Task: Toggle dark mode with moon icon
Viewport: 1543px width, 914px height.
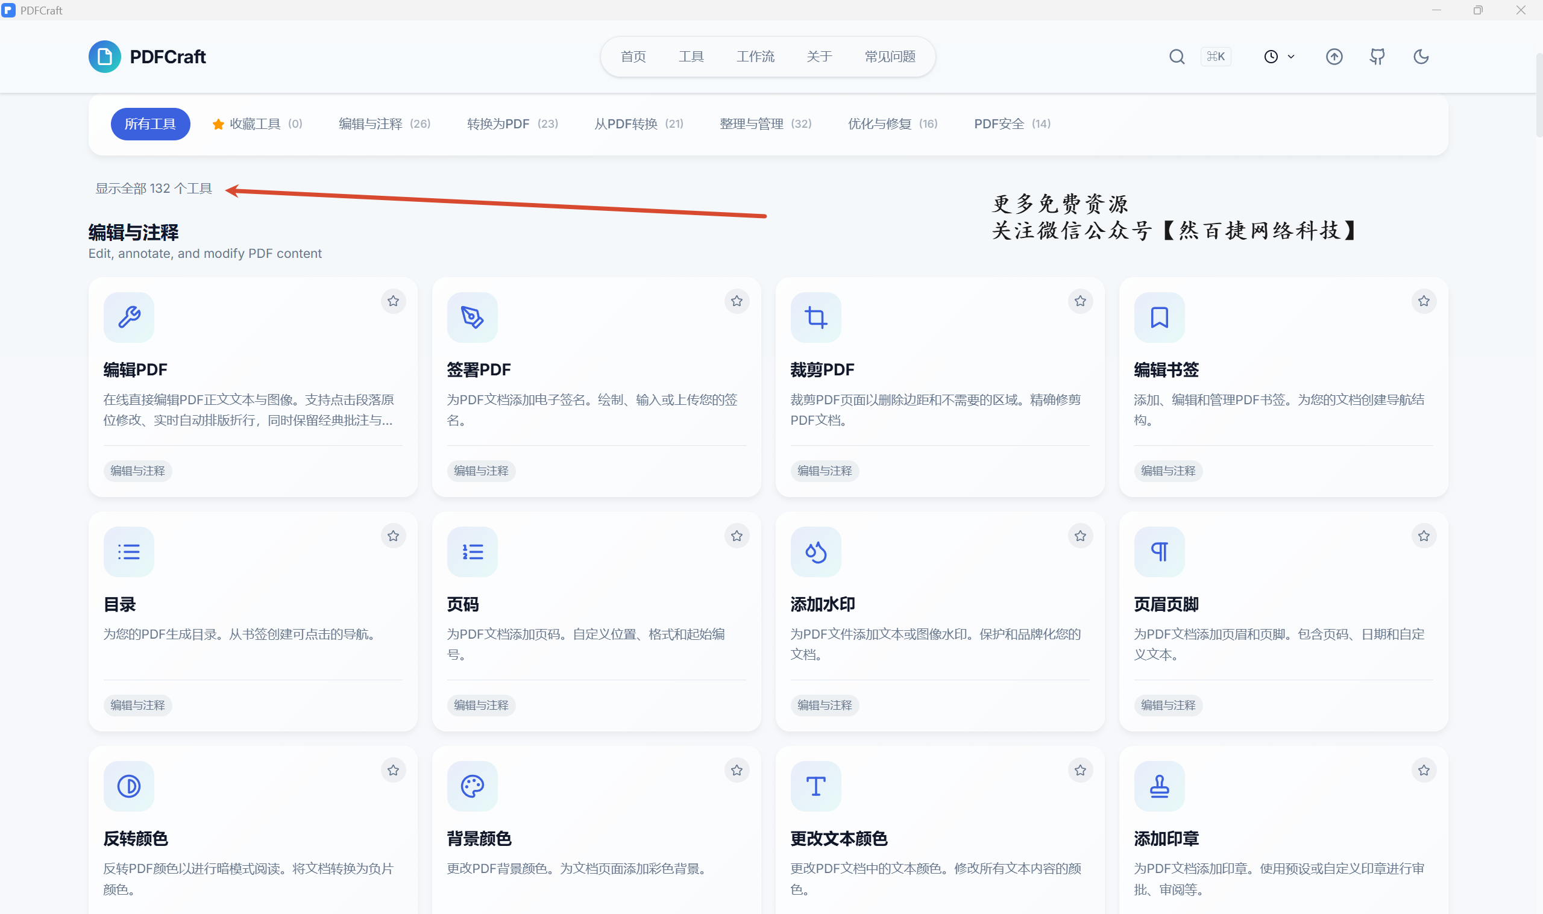Action: click(1421, 57)
